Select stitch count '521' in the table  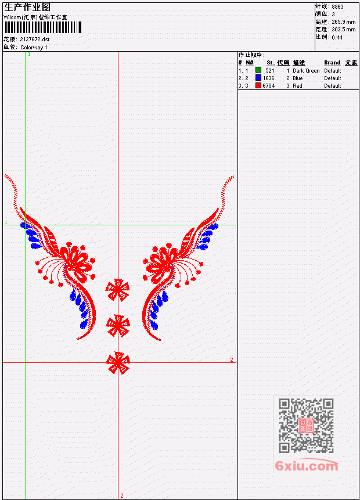270,70
